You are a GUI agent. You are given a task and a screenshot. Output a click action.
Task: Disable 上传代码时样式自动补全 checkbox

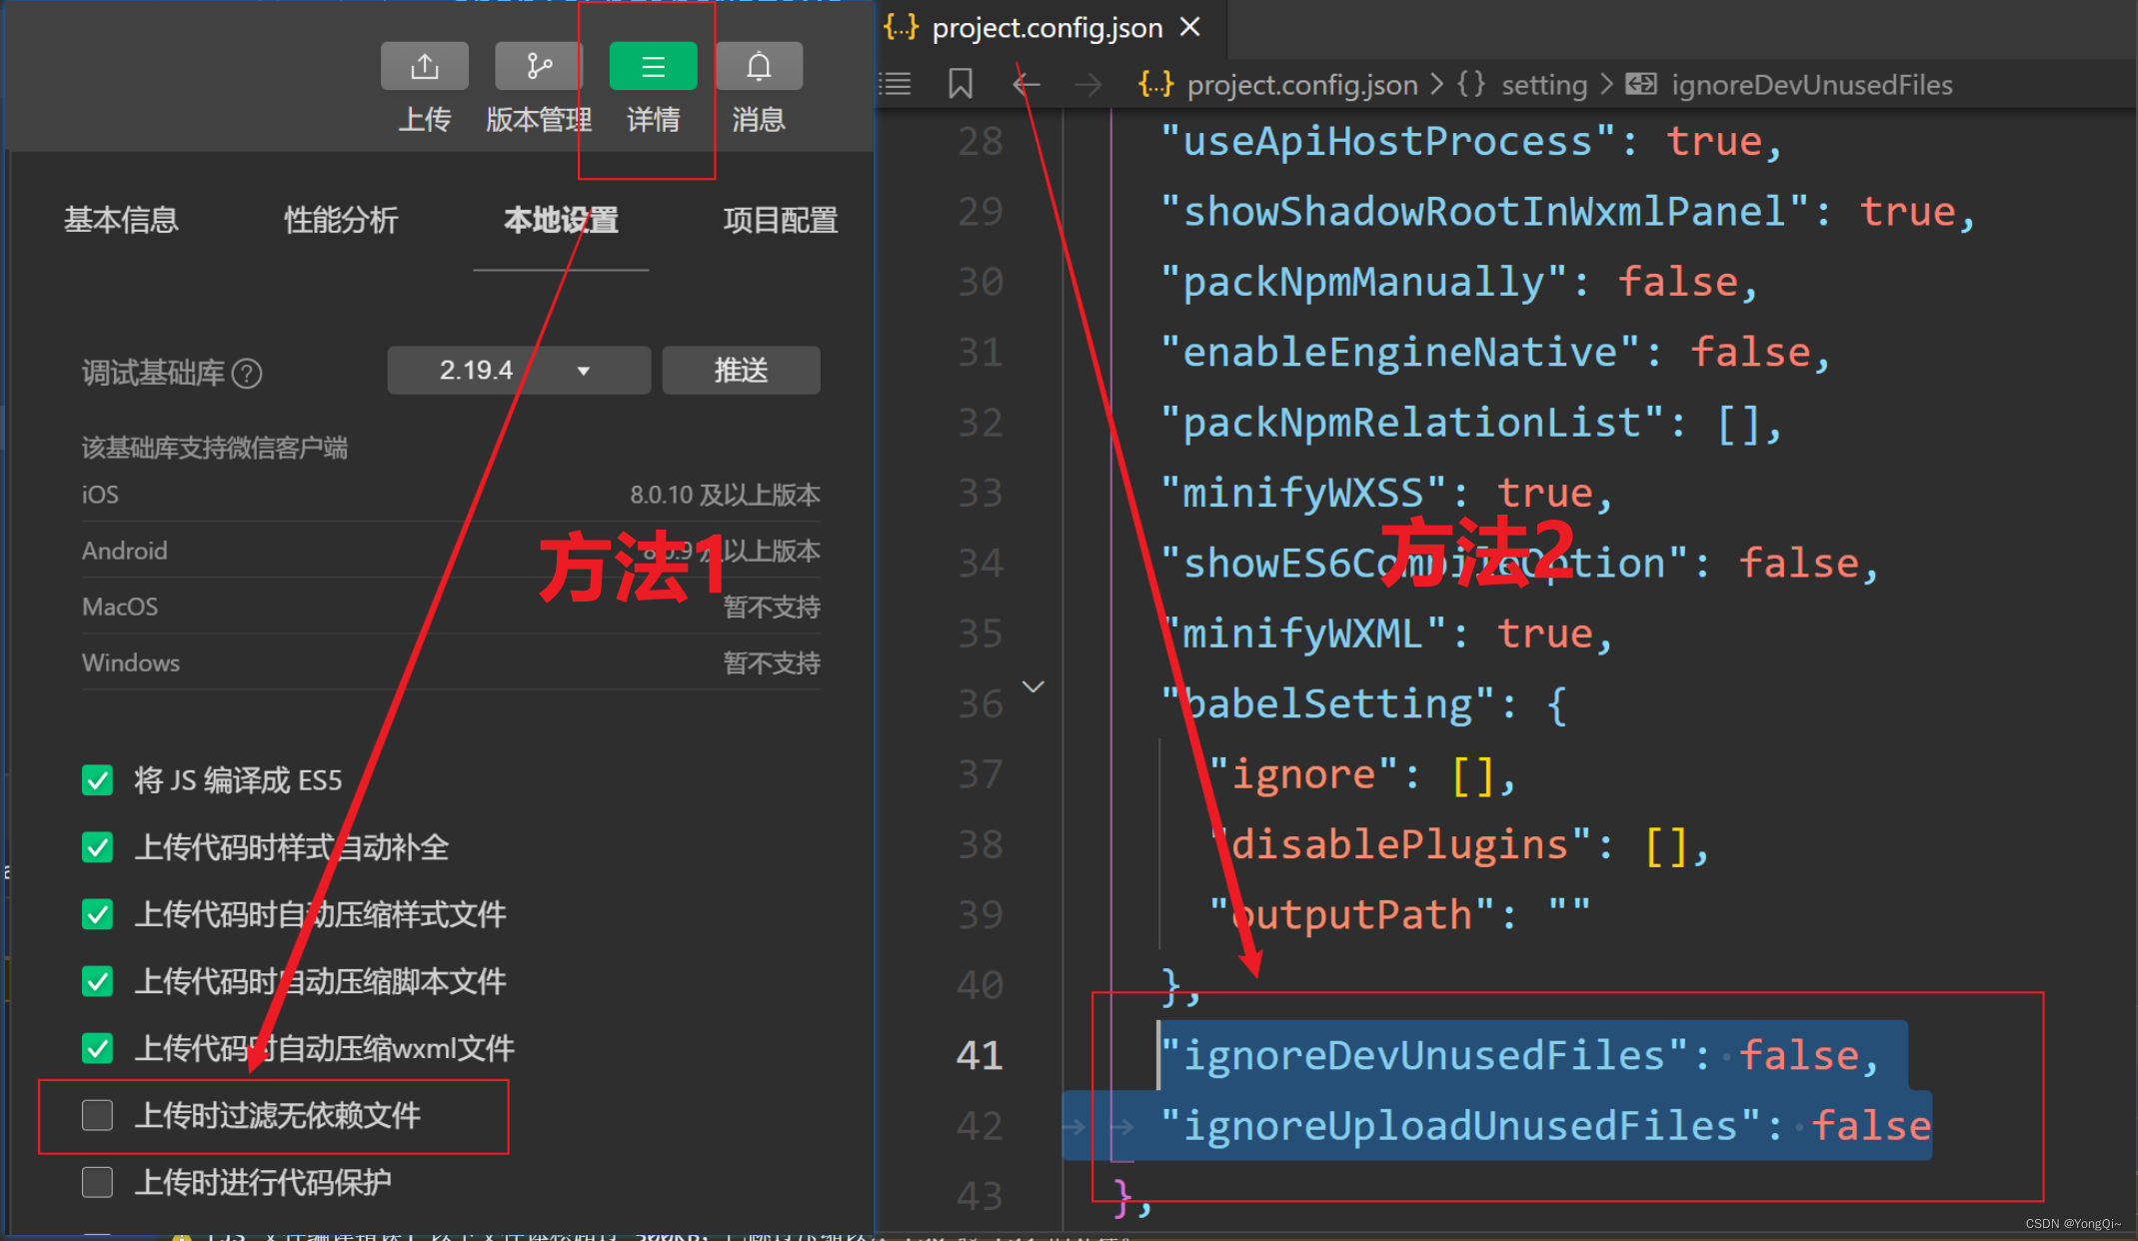click(97, 847)
